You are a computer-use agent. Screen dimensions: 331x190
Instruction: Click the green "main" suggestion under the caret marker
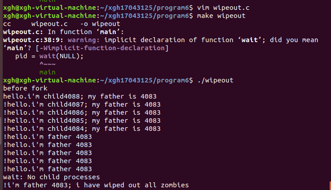click(x=48, y=72)
